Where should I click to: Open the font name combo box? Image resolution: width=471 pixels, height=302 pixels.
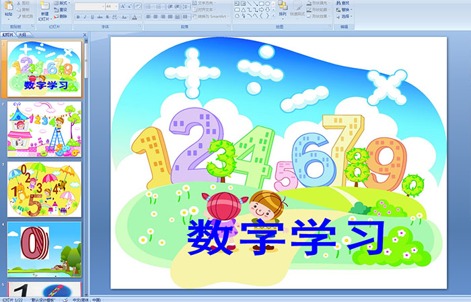89,6
